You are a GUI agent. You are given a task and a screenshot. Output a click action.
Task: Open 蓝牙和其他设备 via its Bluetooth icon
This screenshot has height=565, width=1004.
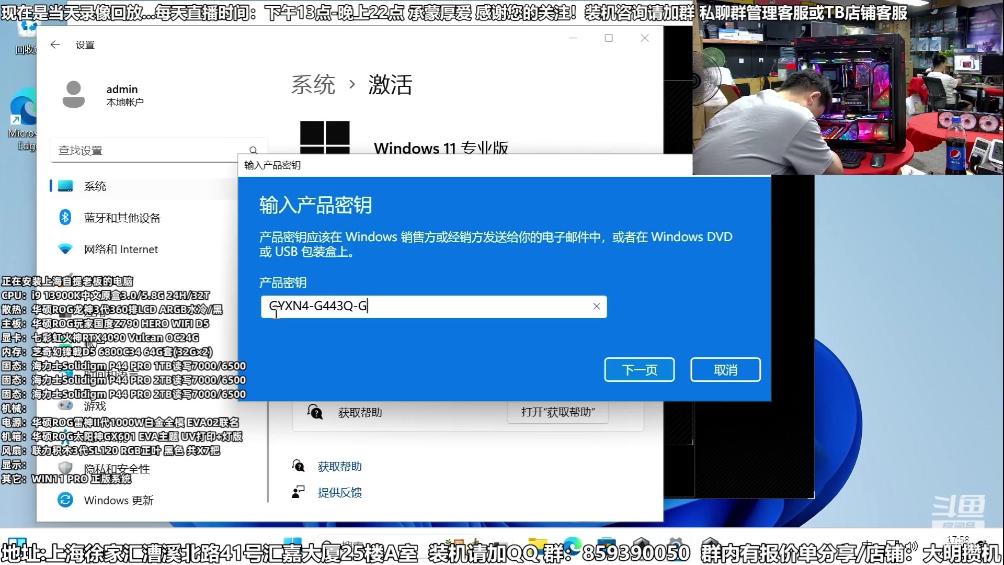65,218
